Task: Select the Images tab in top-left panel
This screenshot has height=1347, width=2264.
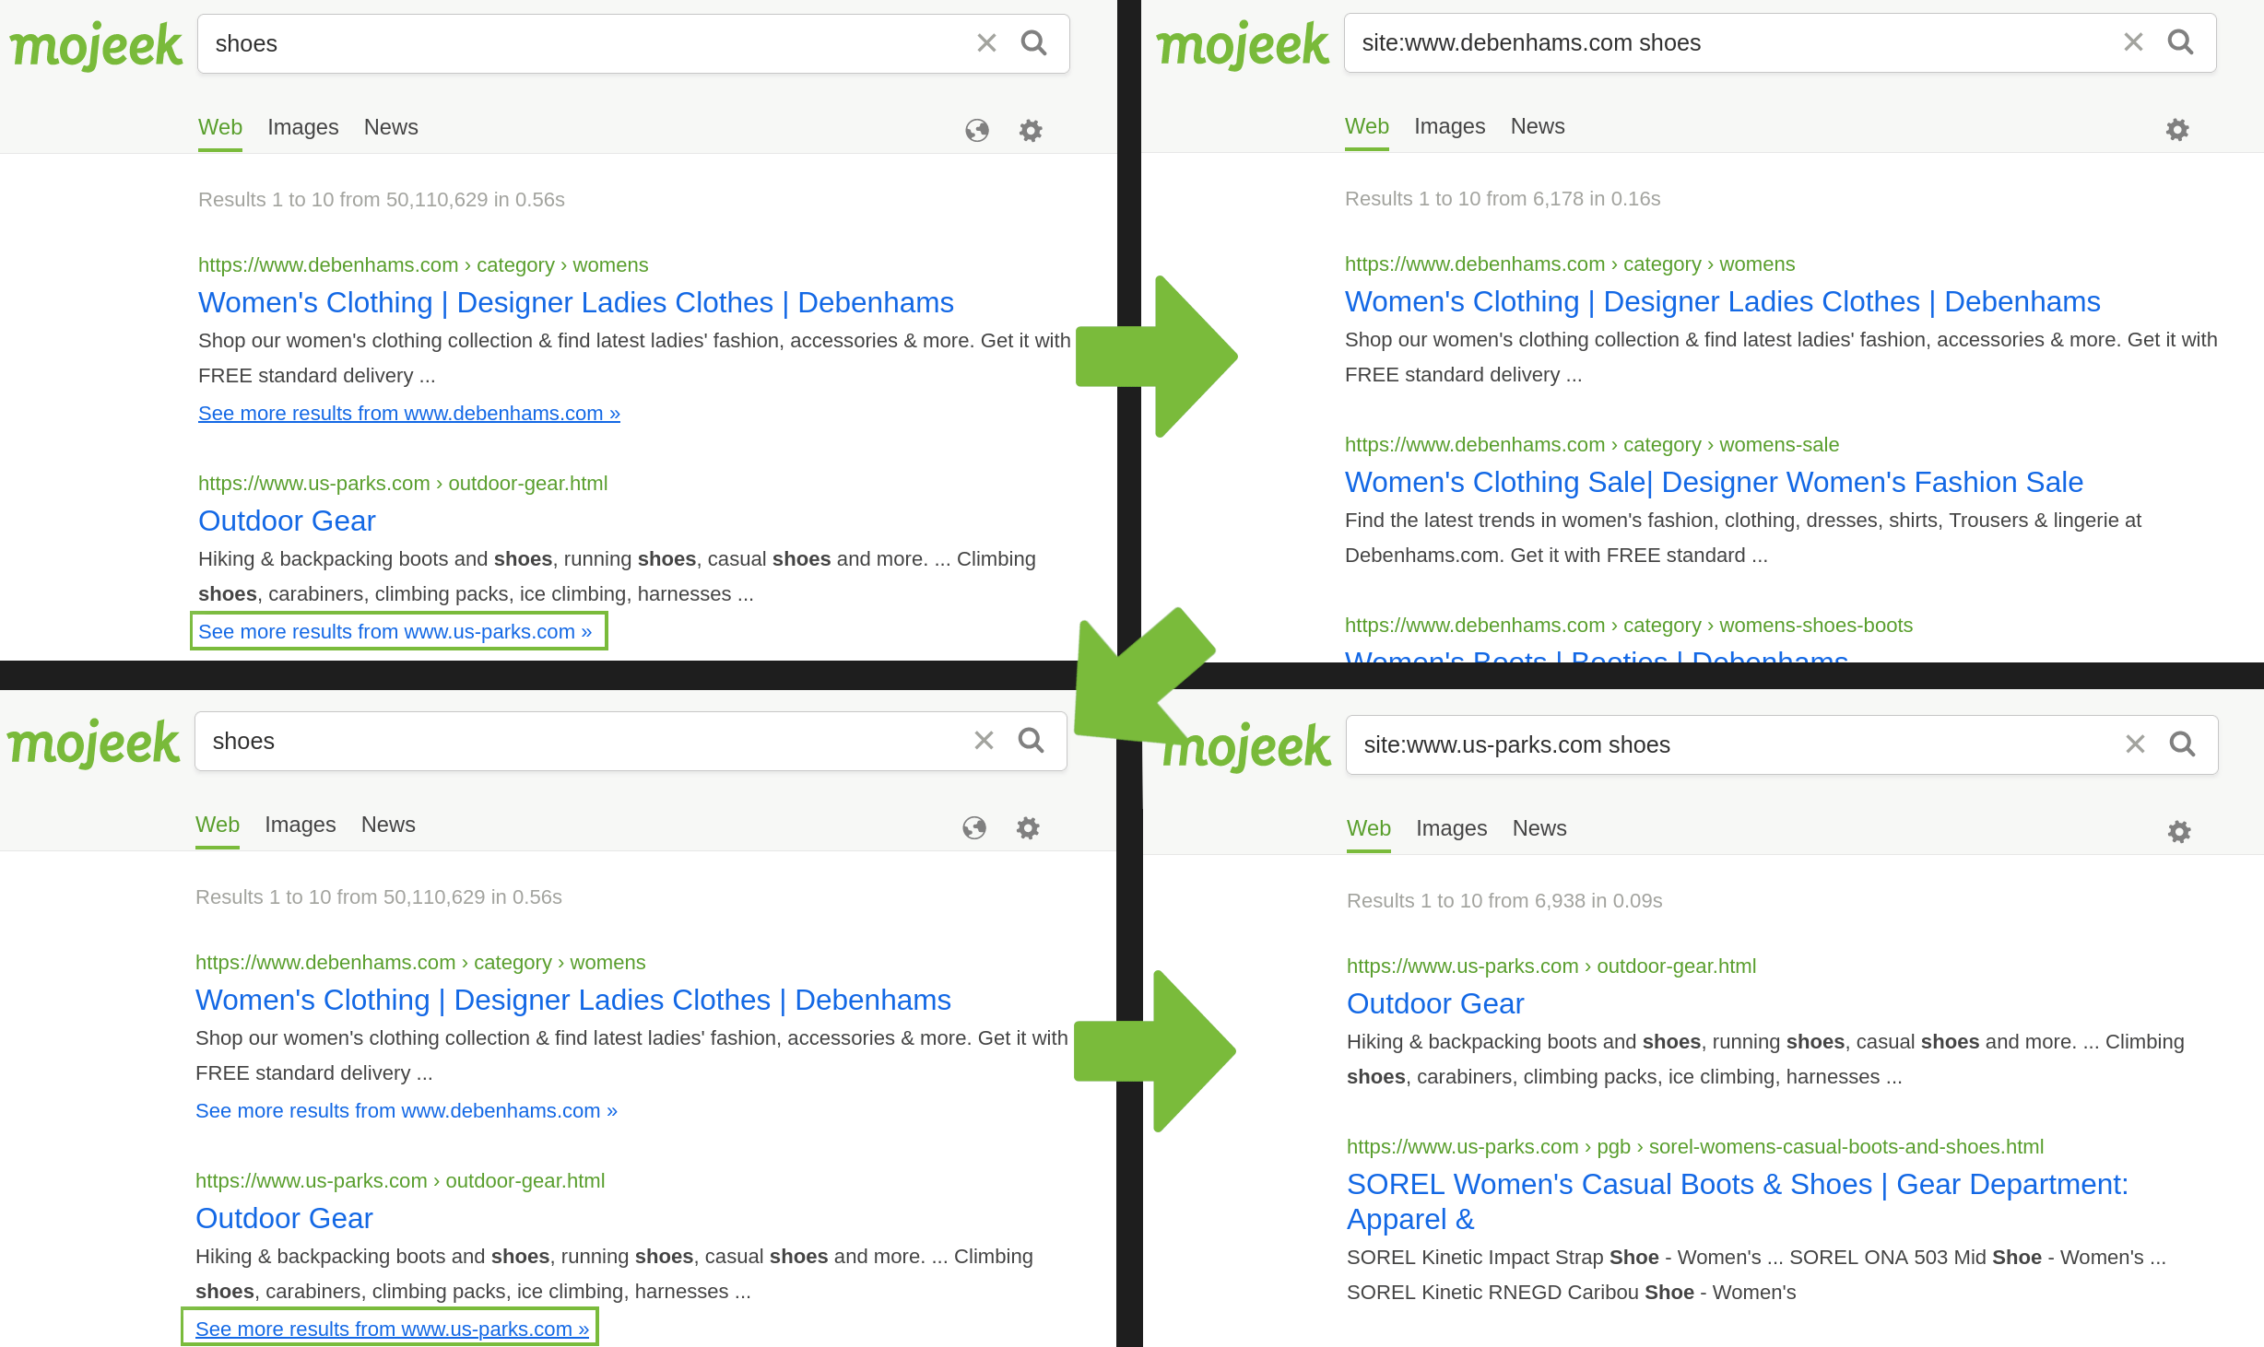Action: pyautogui.click(x=301, y=126)
